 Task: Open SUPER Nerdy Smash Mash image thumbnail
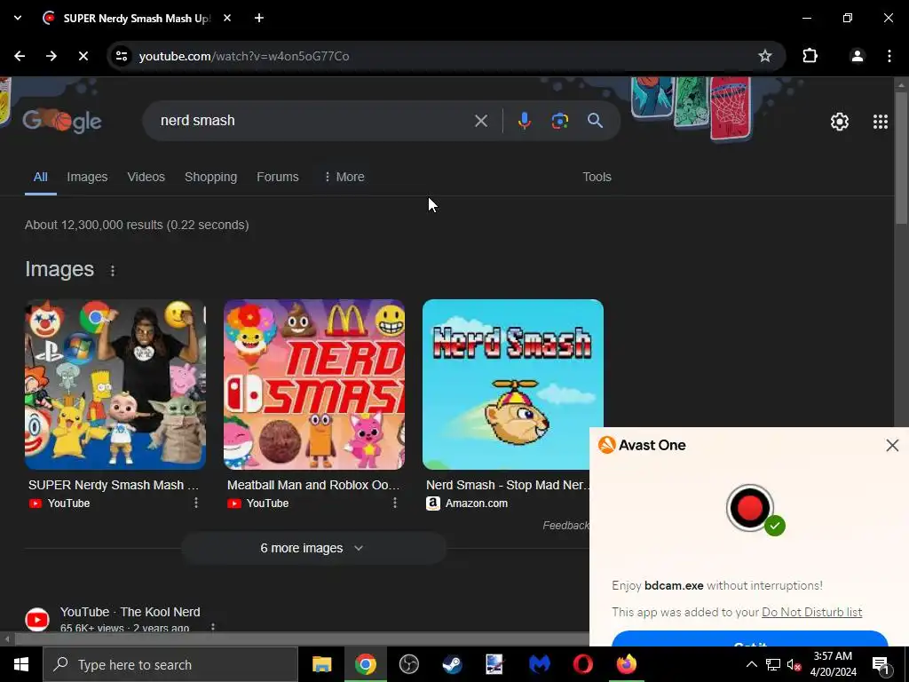click(x=115, y=385)
